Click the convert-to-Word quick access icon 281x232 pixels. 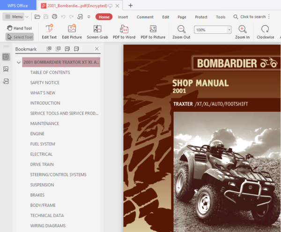80,17
